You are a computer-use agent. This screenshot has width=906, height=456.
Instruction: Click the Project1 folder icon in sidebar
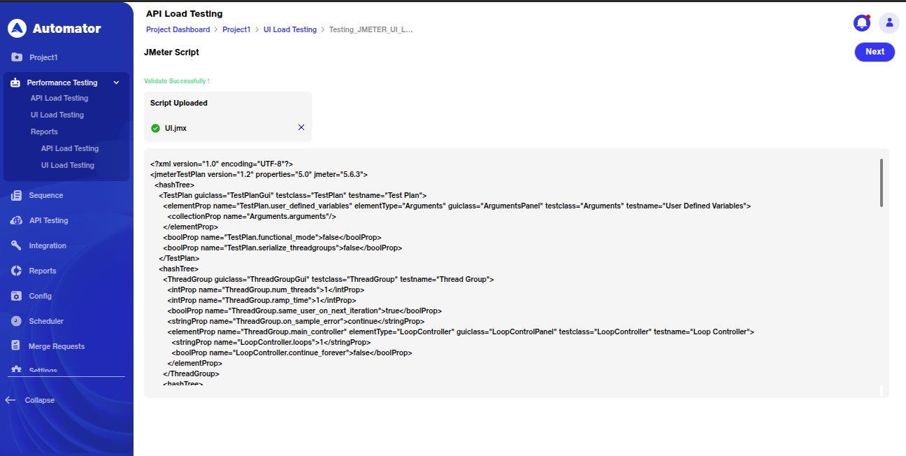coord(17,57)
